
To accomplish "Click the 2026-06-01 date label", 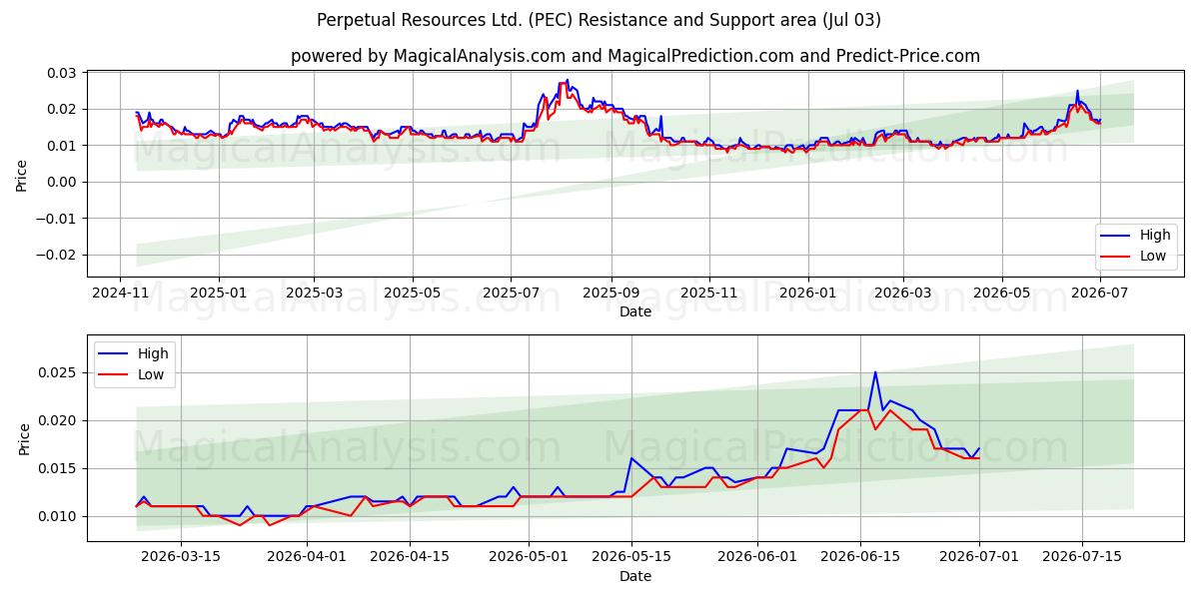I will click(756, 557).
